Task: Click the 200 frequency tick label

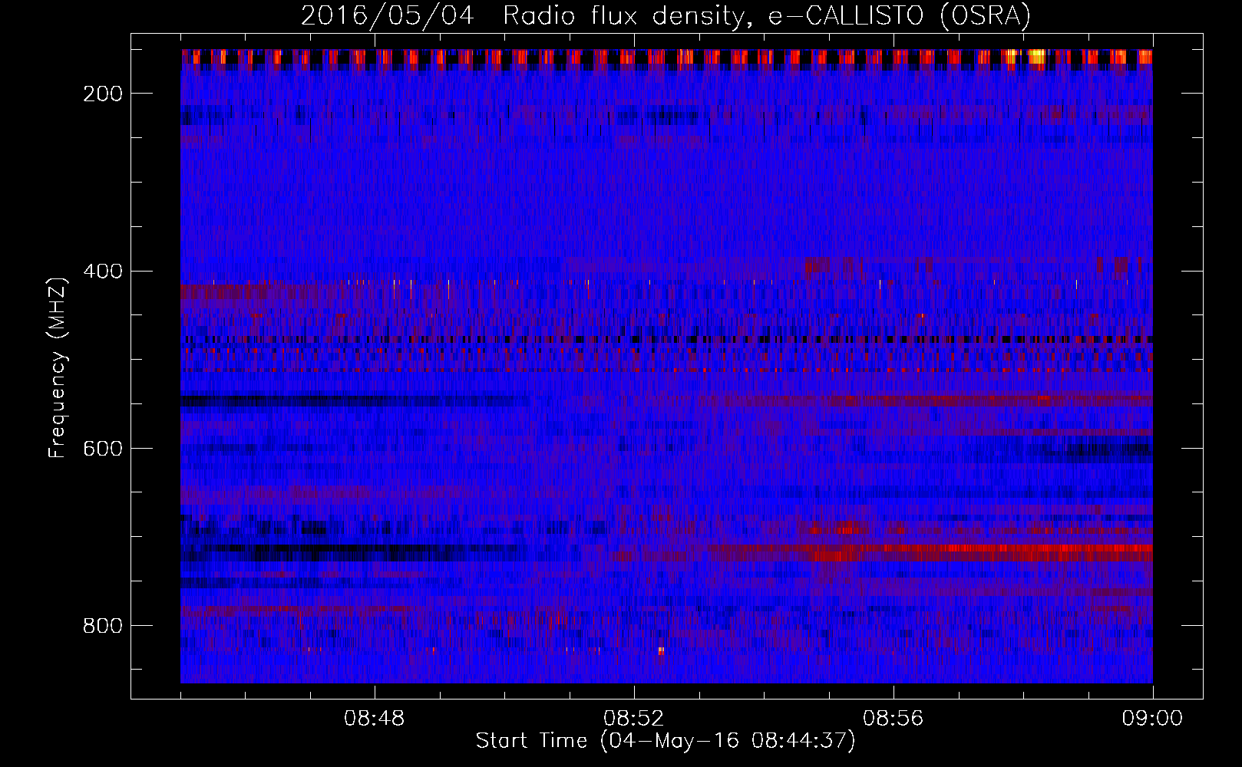Action: pyautogui.click(x=103, y=94)
